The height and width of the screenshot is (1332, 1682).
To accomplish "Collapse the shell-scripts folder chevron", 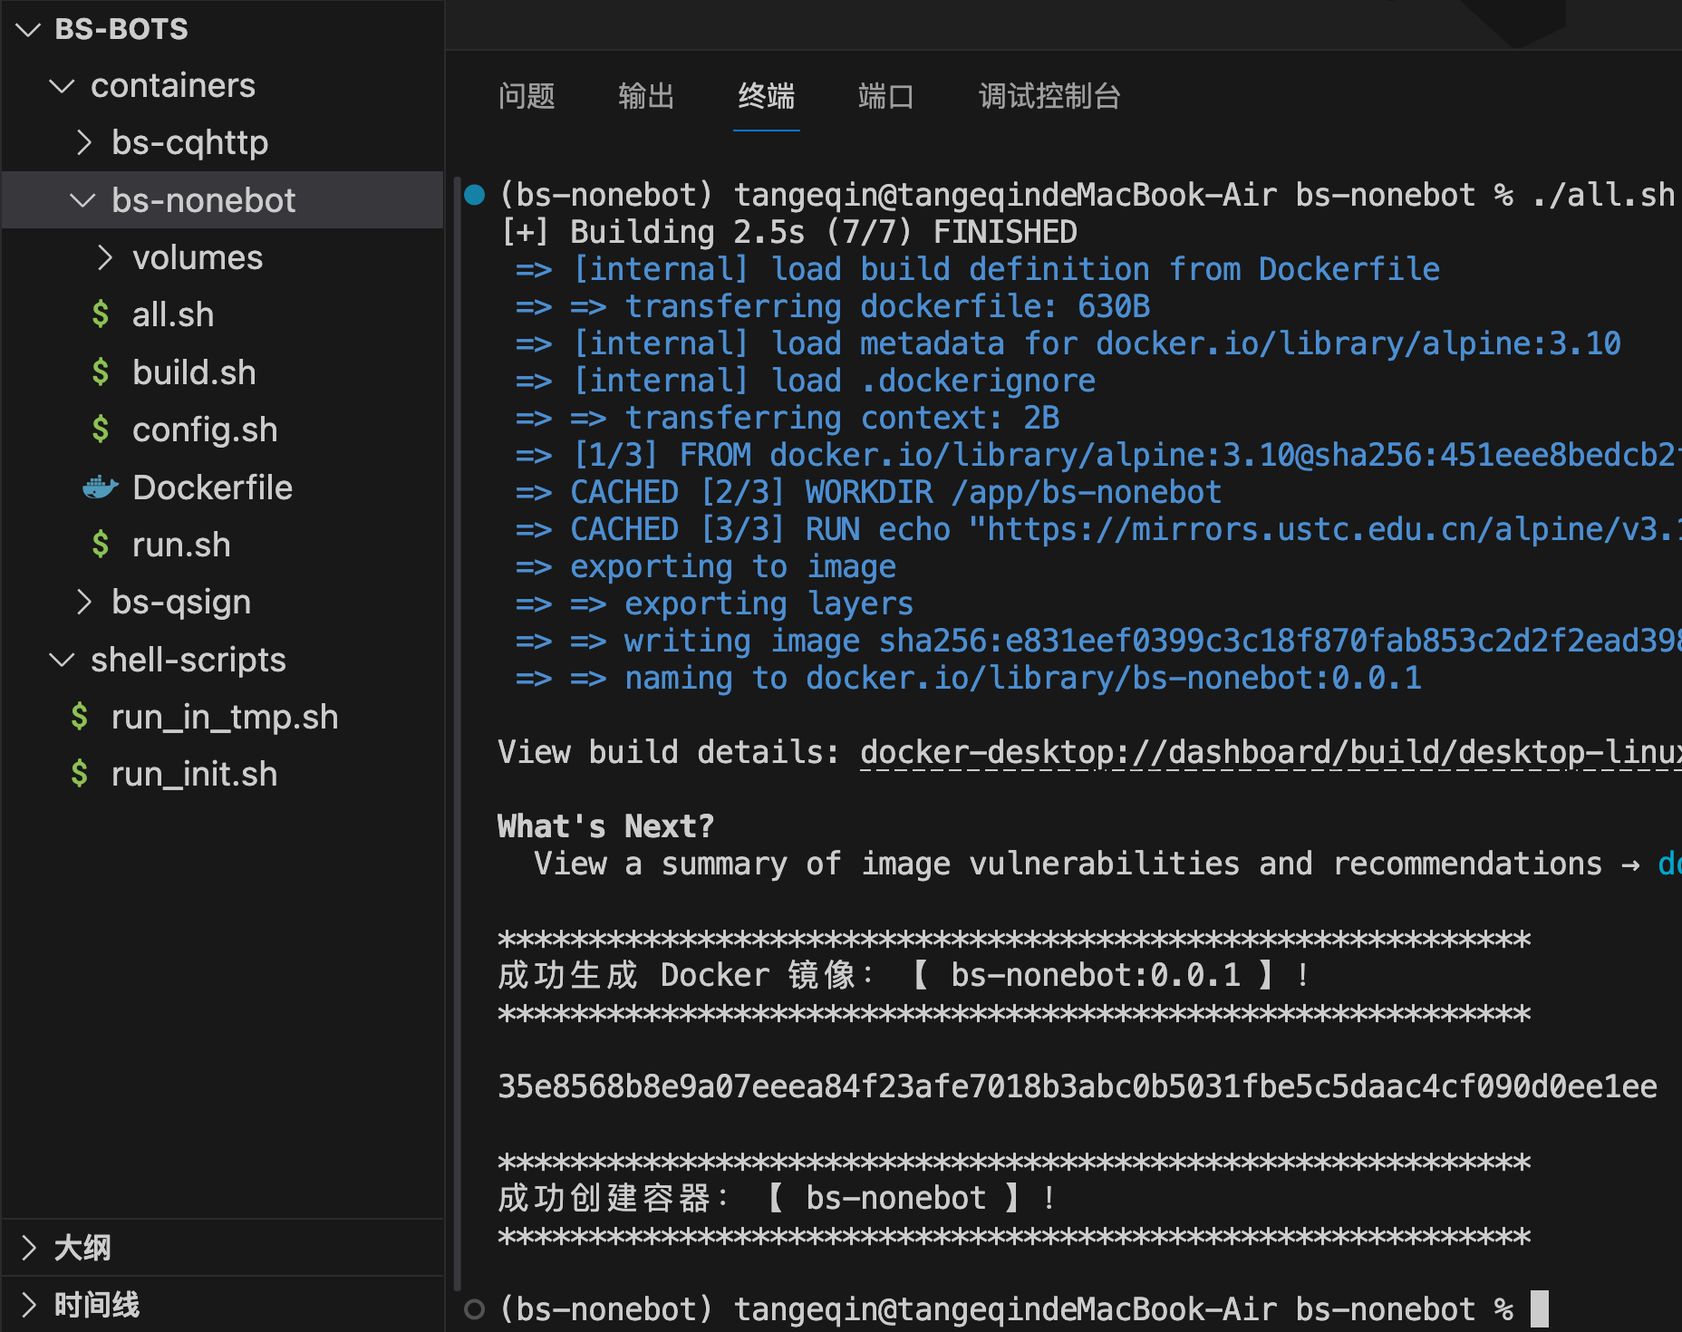I will tap(62, 660).
